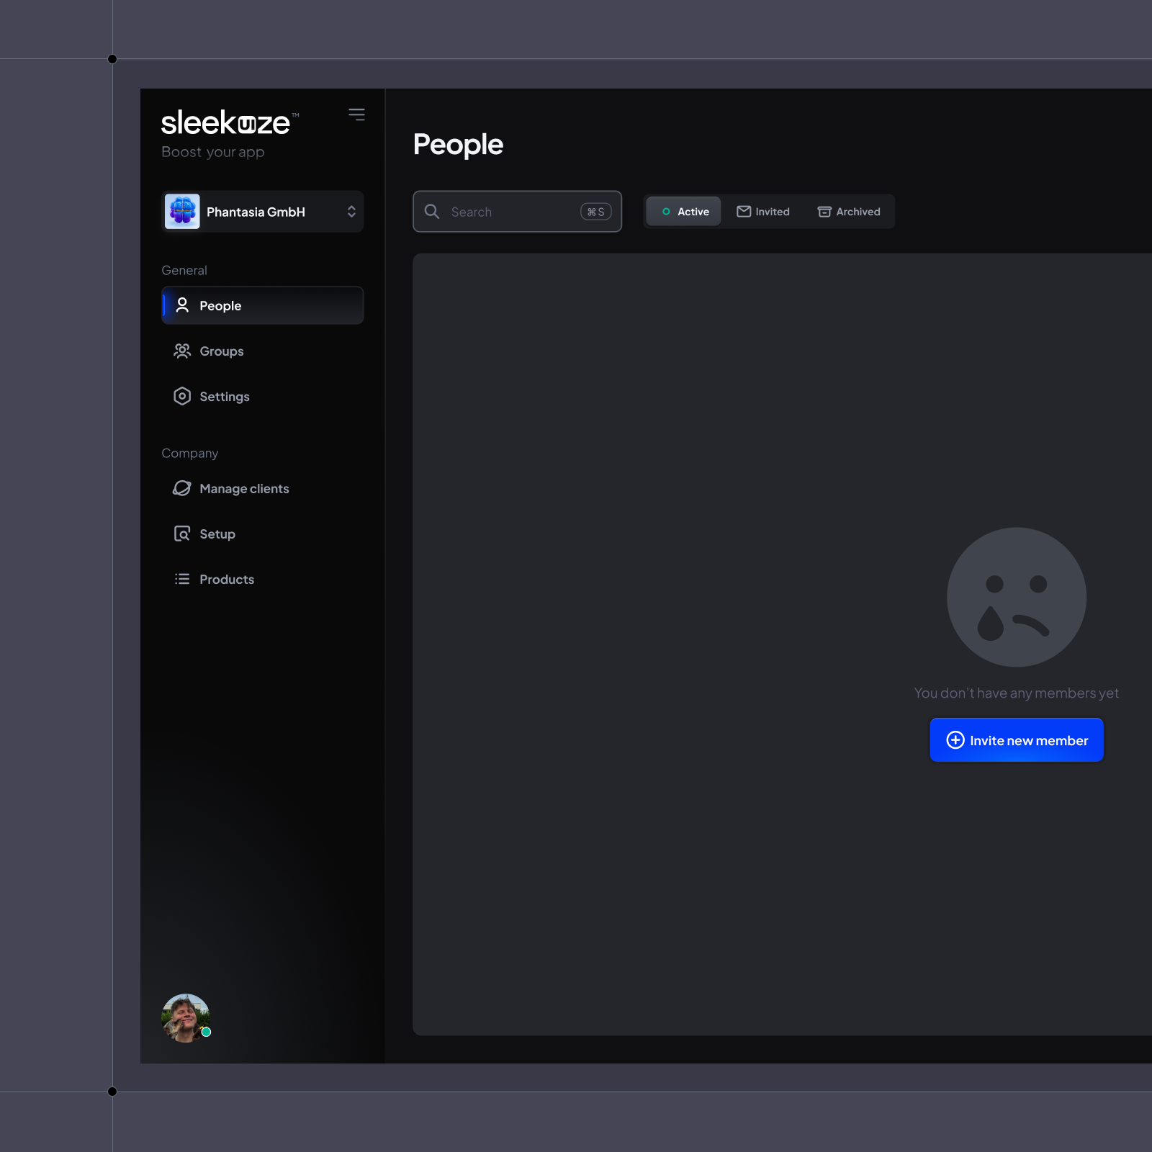The height and width of the screenshot is (1152, 1152).
Task: Click the envelope icon on Invited tab
Action: 743,211
